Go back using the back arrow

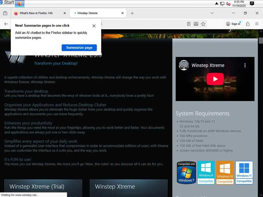pyautogui.click(x=6, y=24)
